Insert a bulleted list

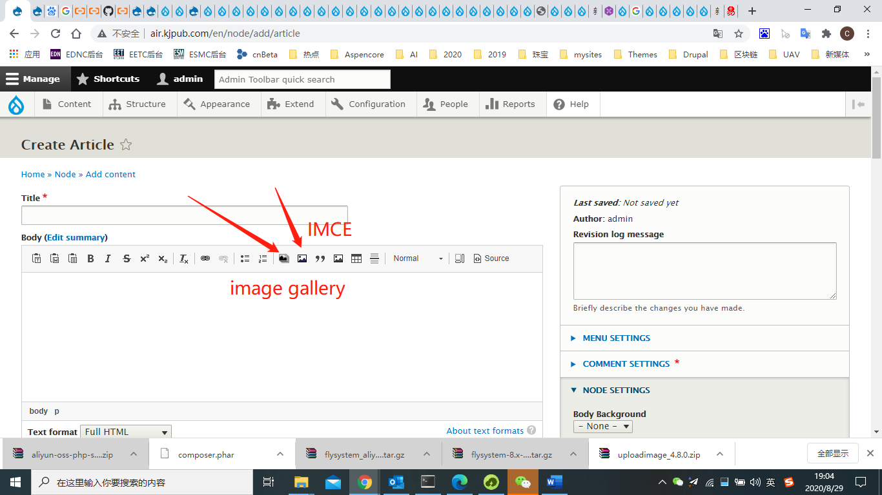[245, 258]
